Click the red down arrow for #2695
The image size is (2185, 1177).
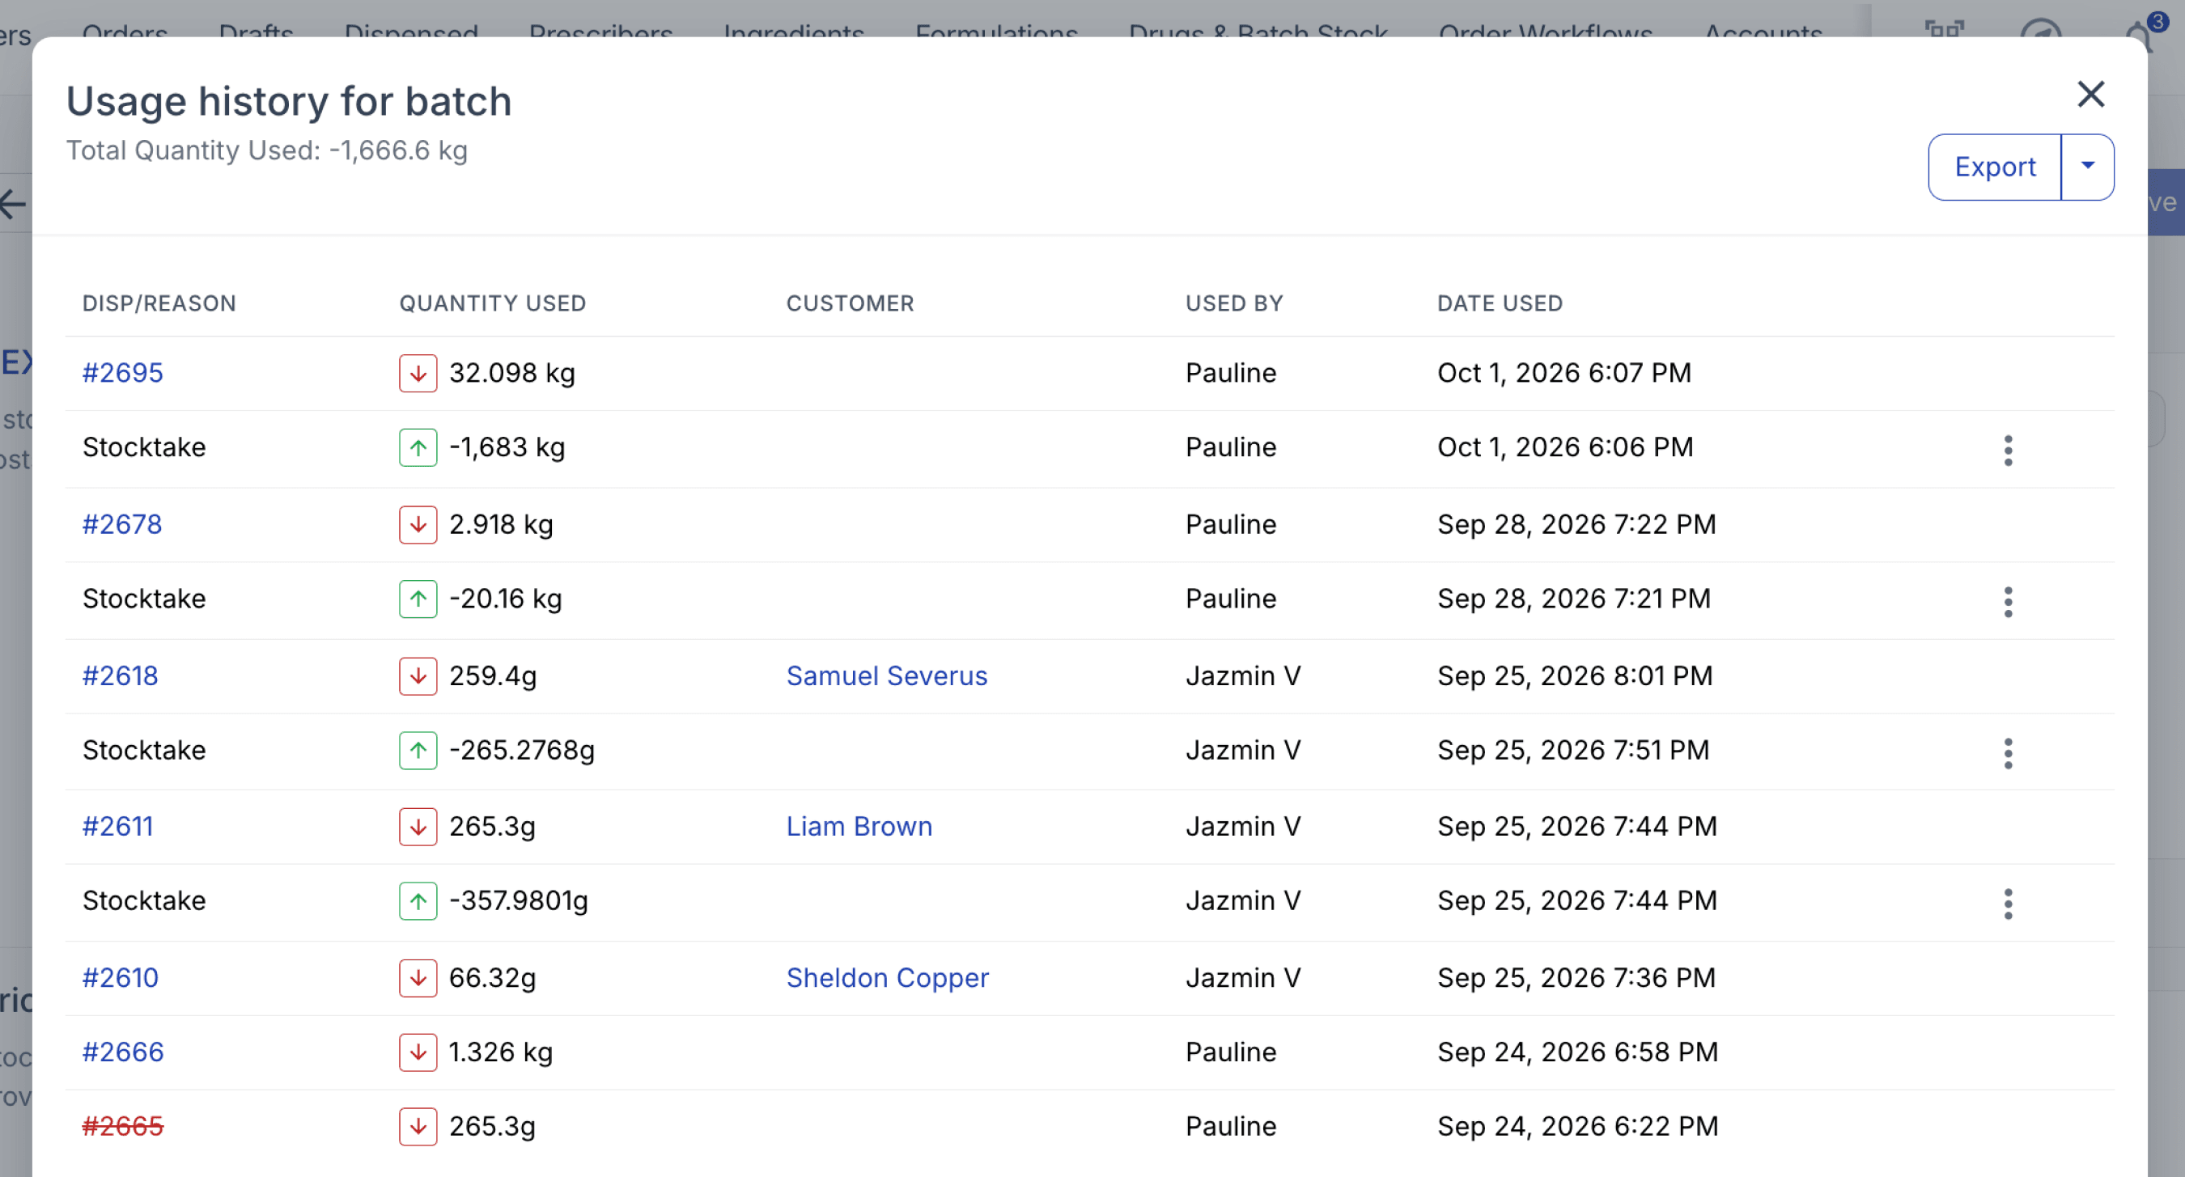click(418, 373)
